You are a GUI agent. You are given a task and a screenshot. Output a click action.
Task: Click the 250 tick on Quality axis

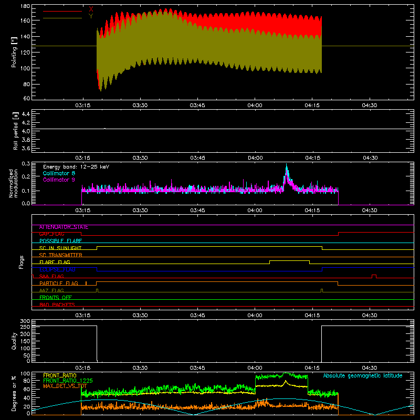click(25, 327)
